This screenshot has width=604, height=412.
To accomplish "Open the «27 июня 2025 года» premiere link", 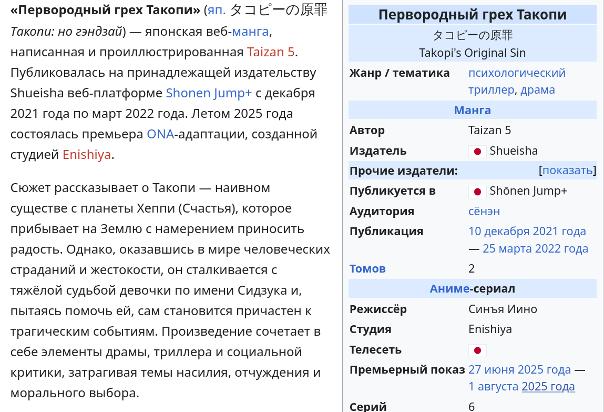I will pyautogui.click(x=520, y=369).
